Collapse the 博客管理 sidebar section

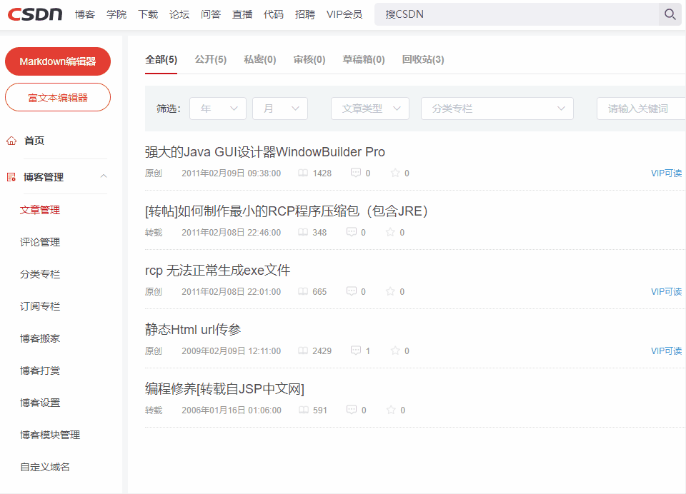tap(105, 176)
